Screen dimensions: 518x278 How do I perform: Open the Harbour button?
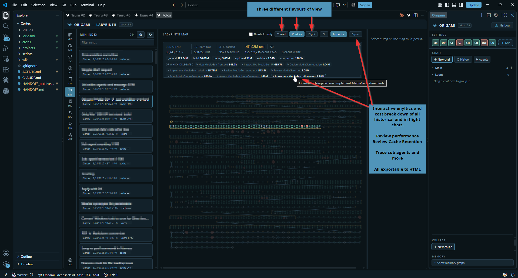[x=502, y=25]
